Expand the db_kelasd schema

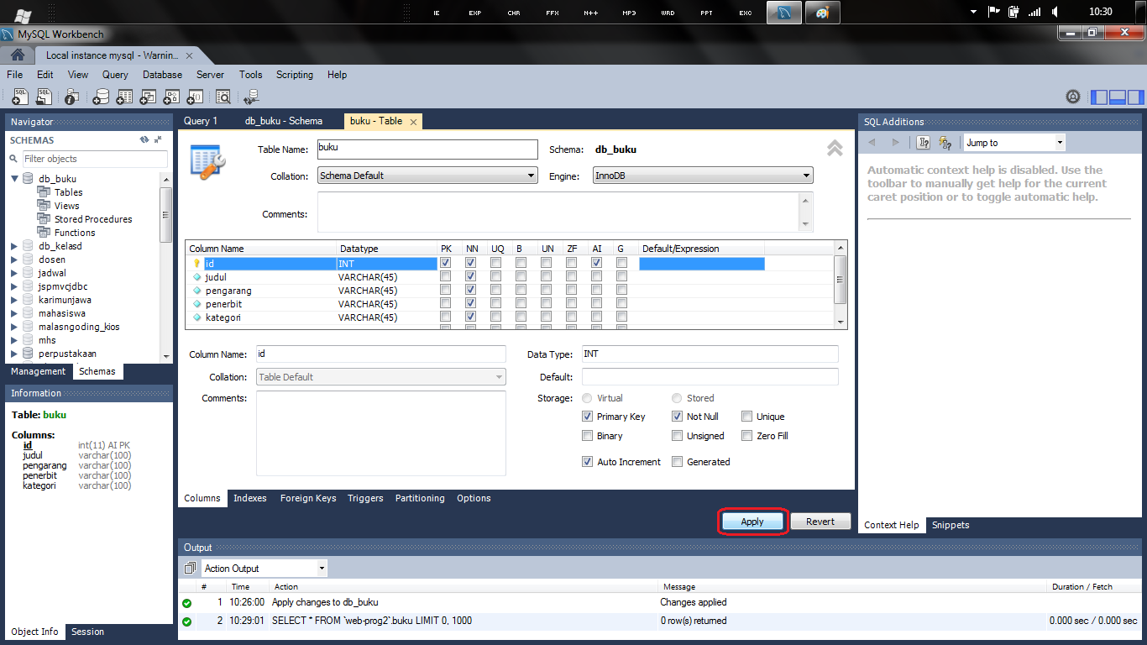tap(14, 246)
